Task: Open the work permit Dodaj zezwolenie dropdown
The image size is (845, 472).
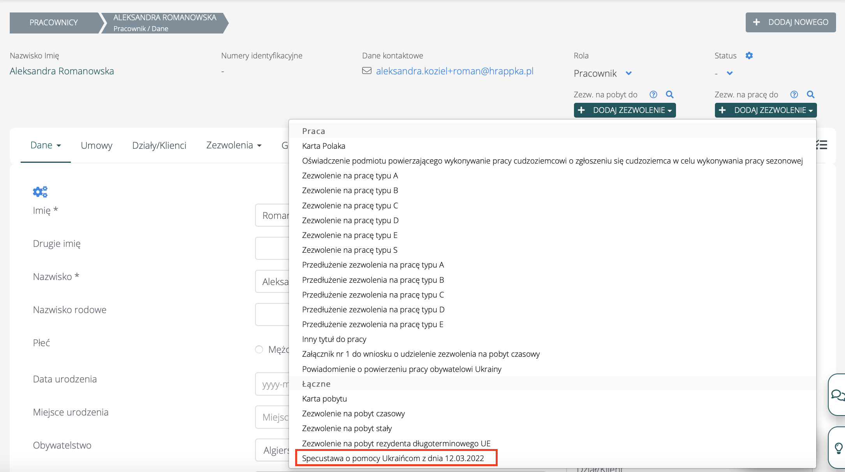Action: pyautogui.click(x=766, y=110)
